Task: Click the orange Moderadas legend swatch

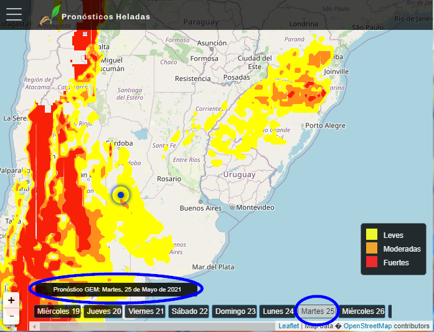Action: (372, 248)
